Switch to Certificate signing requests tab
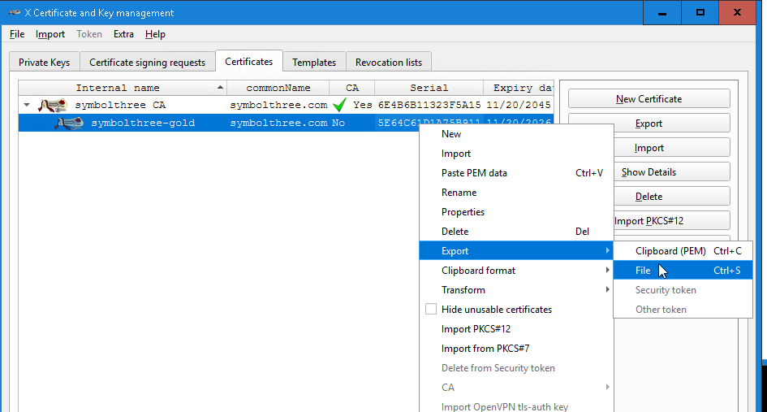 [148, 62]
